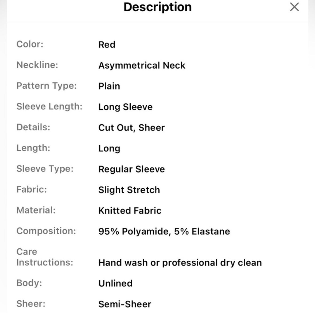Select the Long Sleeve value text
315x317 pixels.
(125, 107)
